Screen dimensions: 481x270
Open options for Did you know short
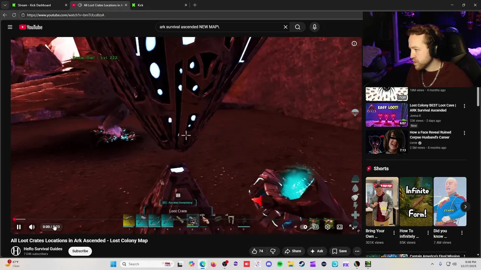462,233
